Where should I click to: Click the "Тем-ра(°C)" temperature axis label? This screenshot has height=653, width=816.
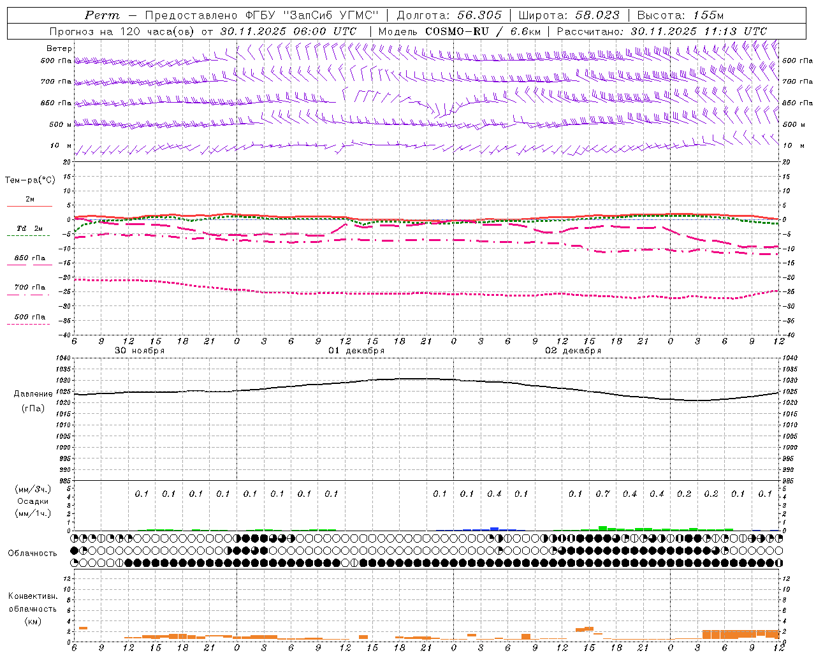(x=30, y=180)
